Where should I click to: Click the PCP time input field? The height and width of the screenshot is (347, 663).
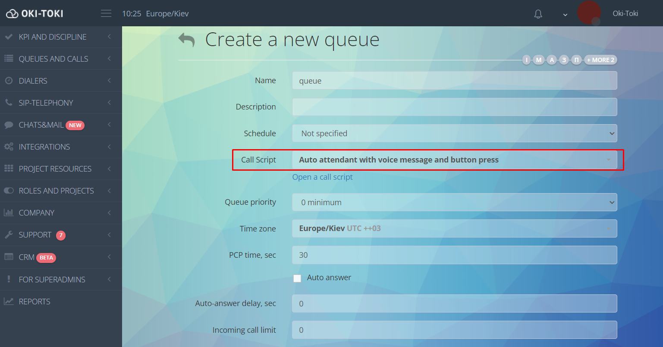pos(454,255)
